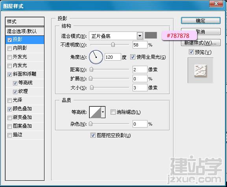Viewport: 227px width, 187px height.
Task: Enable the 内阴影 checkbox
Action: [9, 48]
